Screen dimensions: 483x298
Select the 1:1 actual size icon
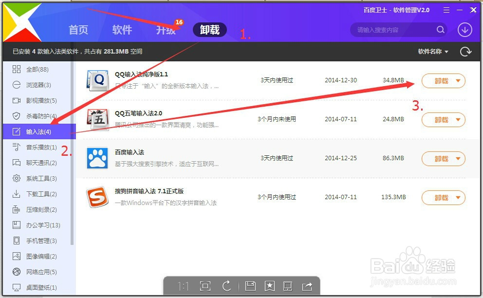tap(183, 286)
